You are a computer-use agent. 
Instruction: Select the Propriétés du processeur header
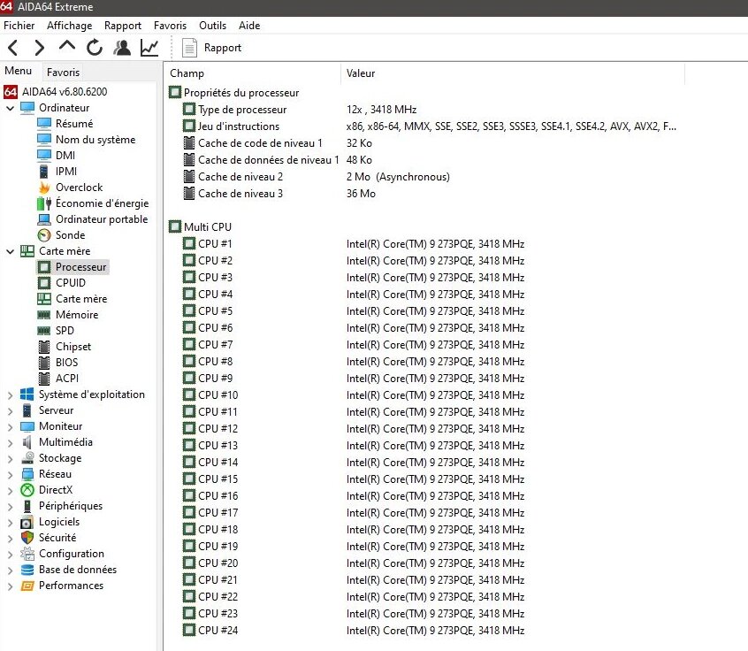coord(241,93)
